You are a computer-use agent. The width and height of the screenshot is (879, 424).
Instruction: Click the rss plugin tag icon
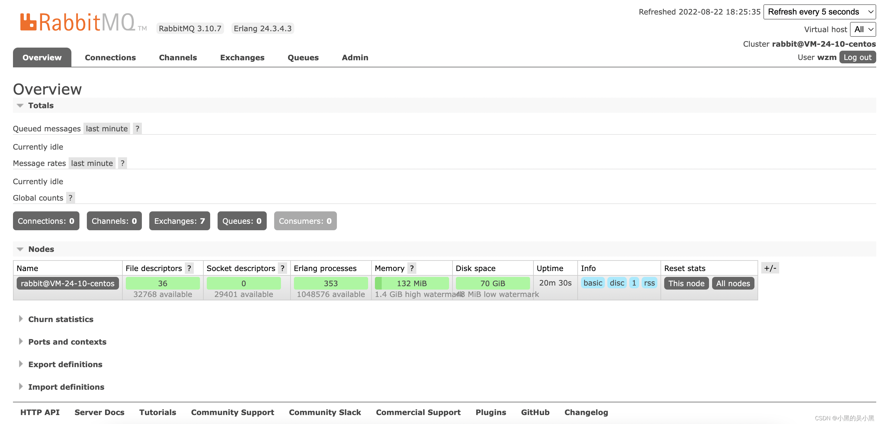649,283
